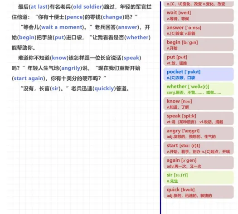Viewport: 238px width, 214px height.
Task: Select the 'again' vocabulary card
Action: [199, 163]
